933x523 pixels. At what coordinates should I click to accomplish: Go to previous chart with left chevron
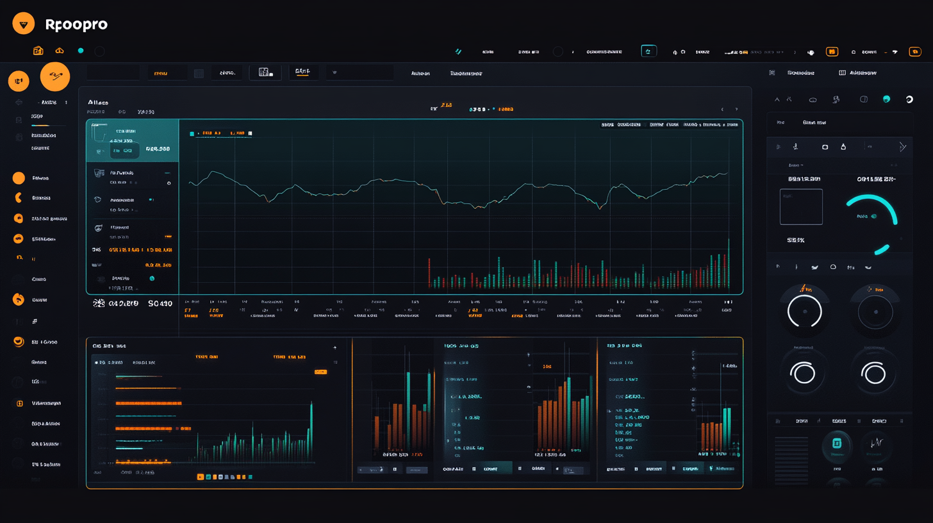coord(723,110)
